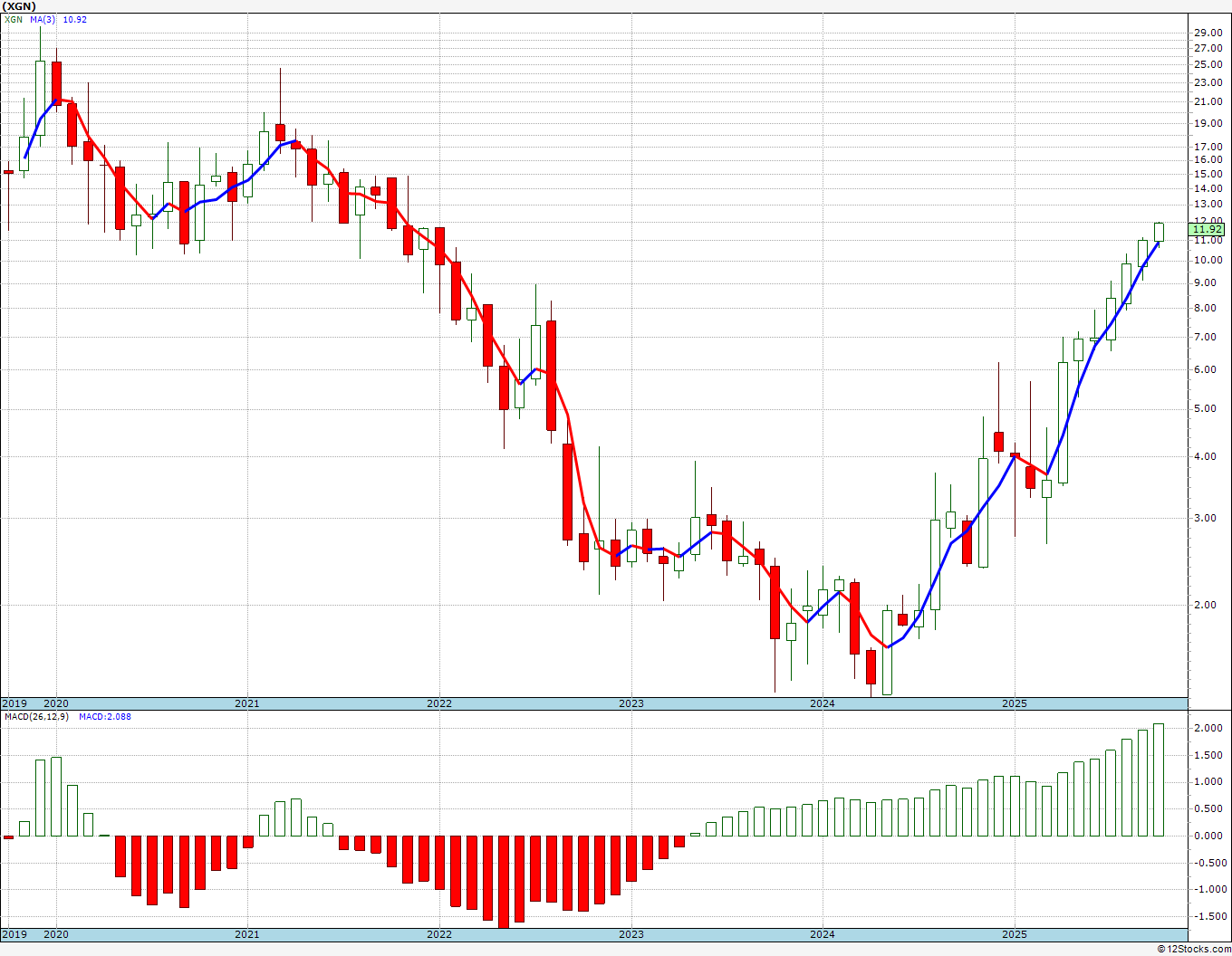Select 2022 marker on lower time axis
This screenshot has width=1232, height=956.
click(439, 934)
